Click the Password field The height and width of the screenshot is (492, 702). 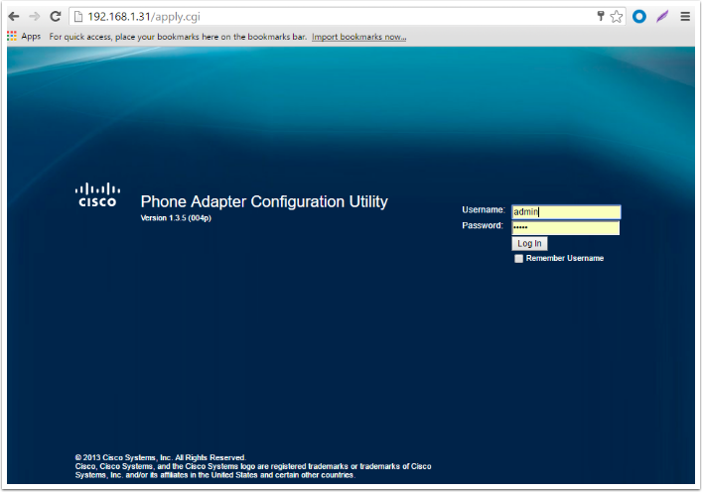pyautogui.click(x=565, y=228)
